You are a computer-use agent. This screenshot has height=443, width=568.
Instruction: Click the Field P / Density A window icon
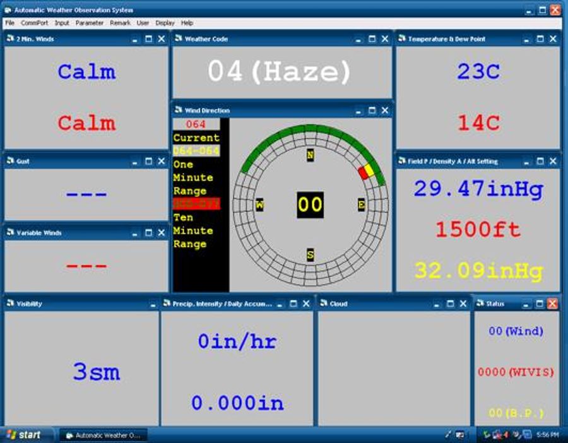coord(402,161)
